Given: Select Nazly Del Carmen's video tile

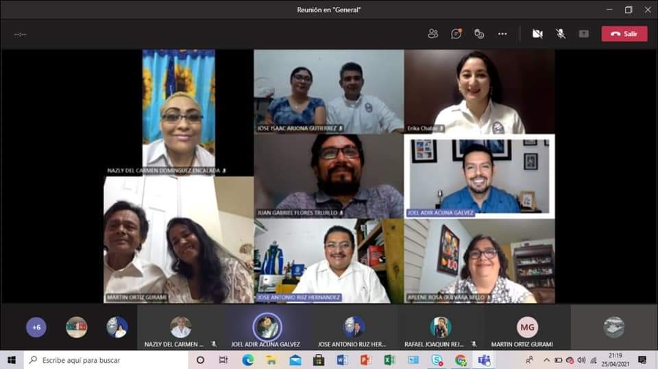Looking at the screenshot, I should [x=179, y=112].
